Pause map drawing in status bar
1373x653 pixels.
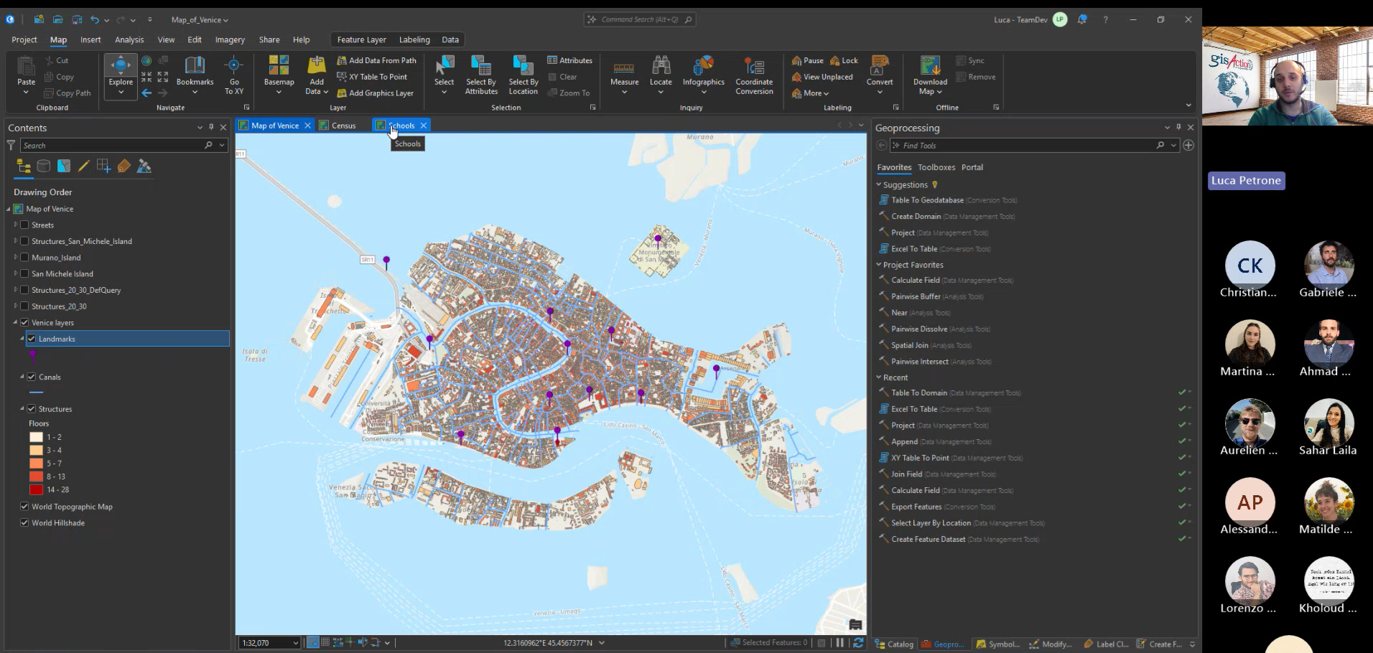(839, 643)
